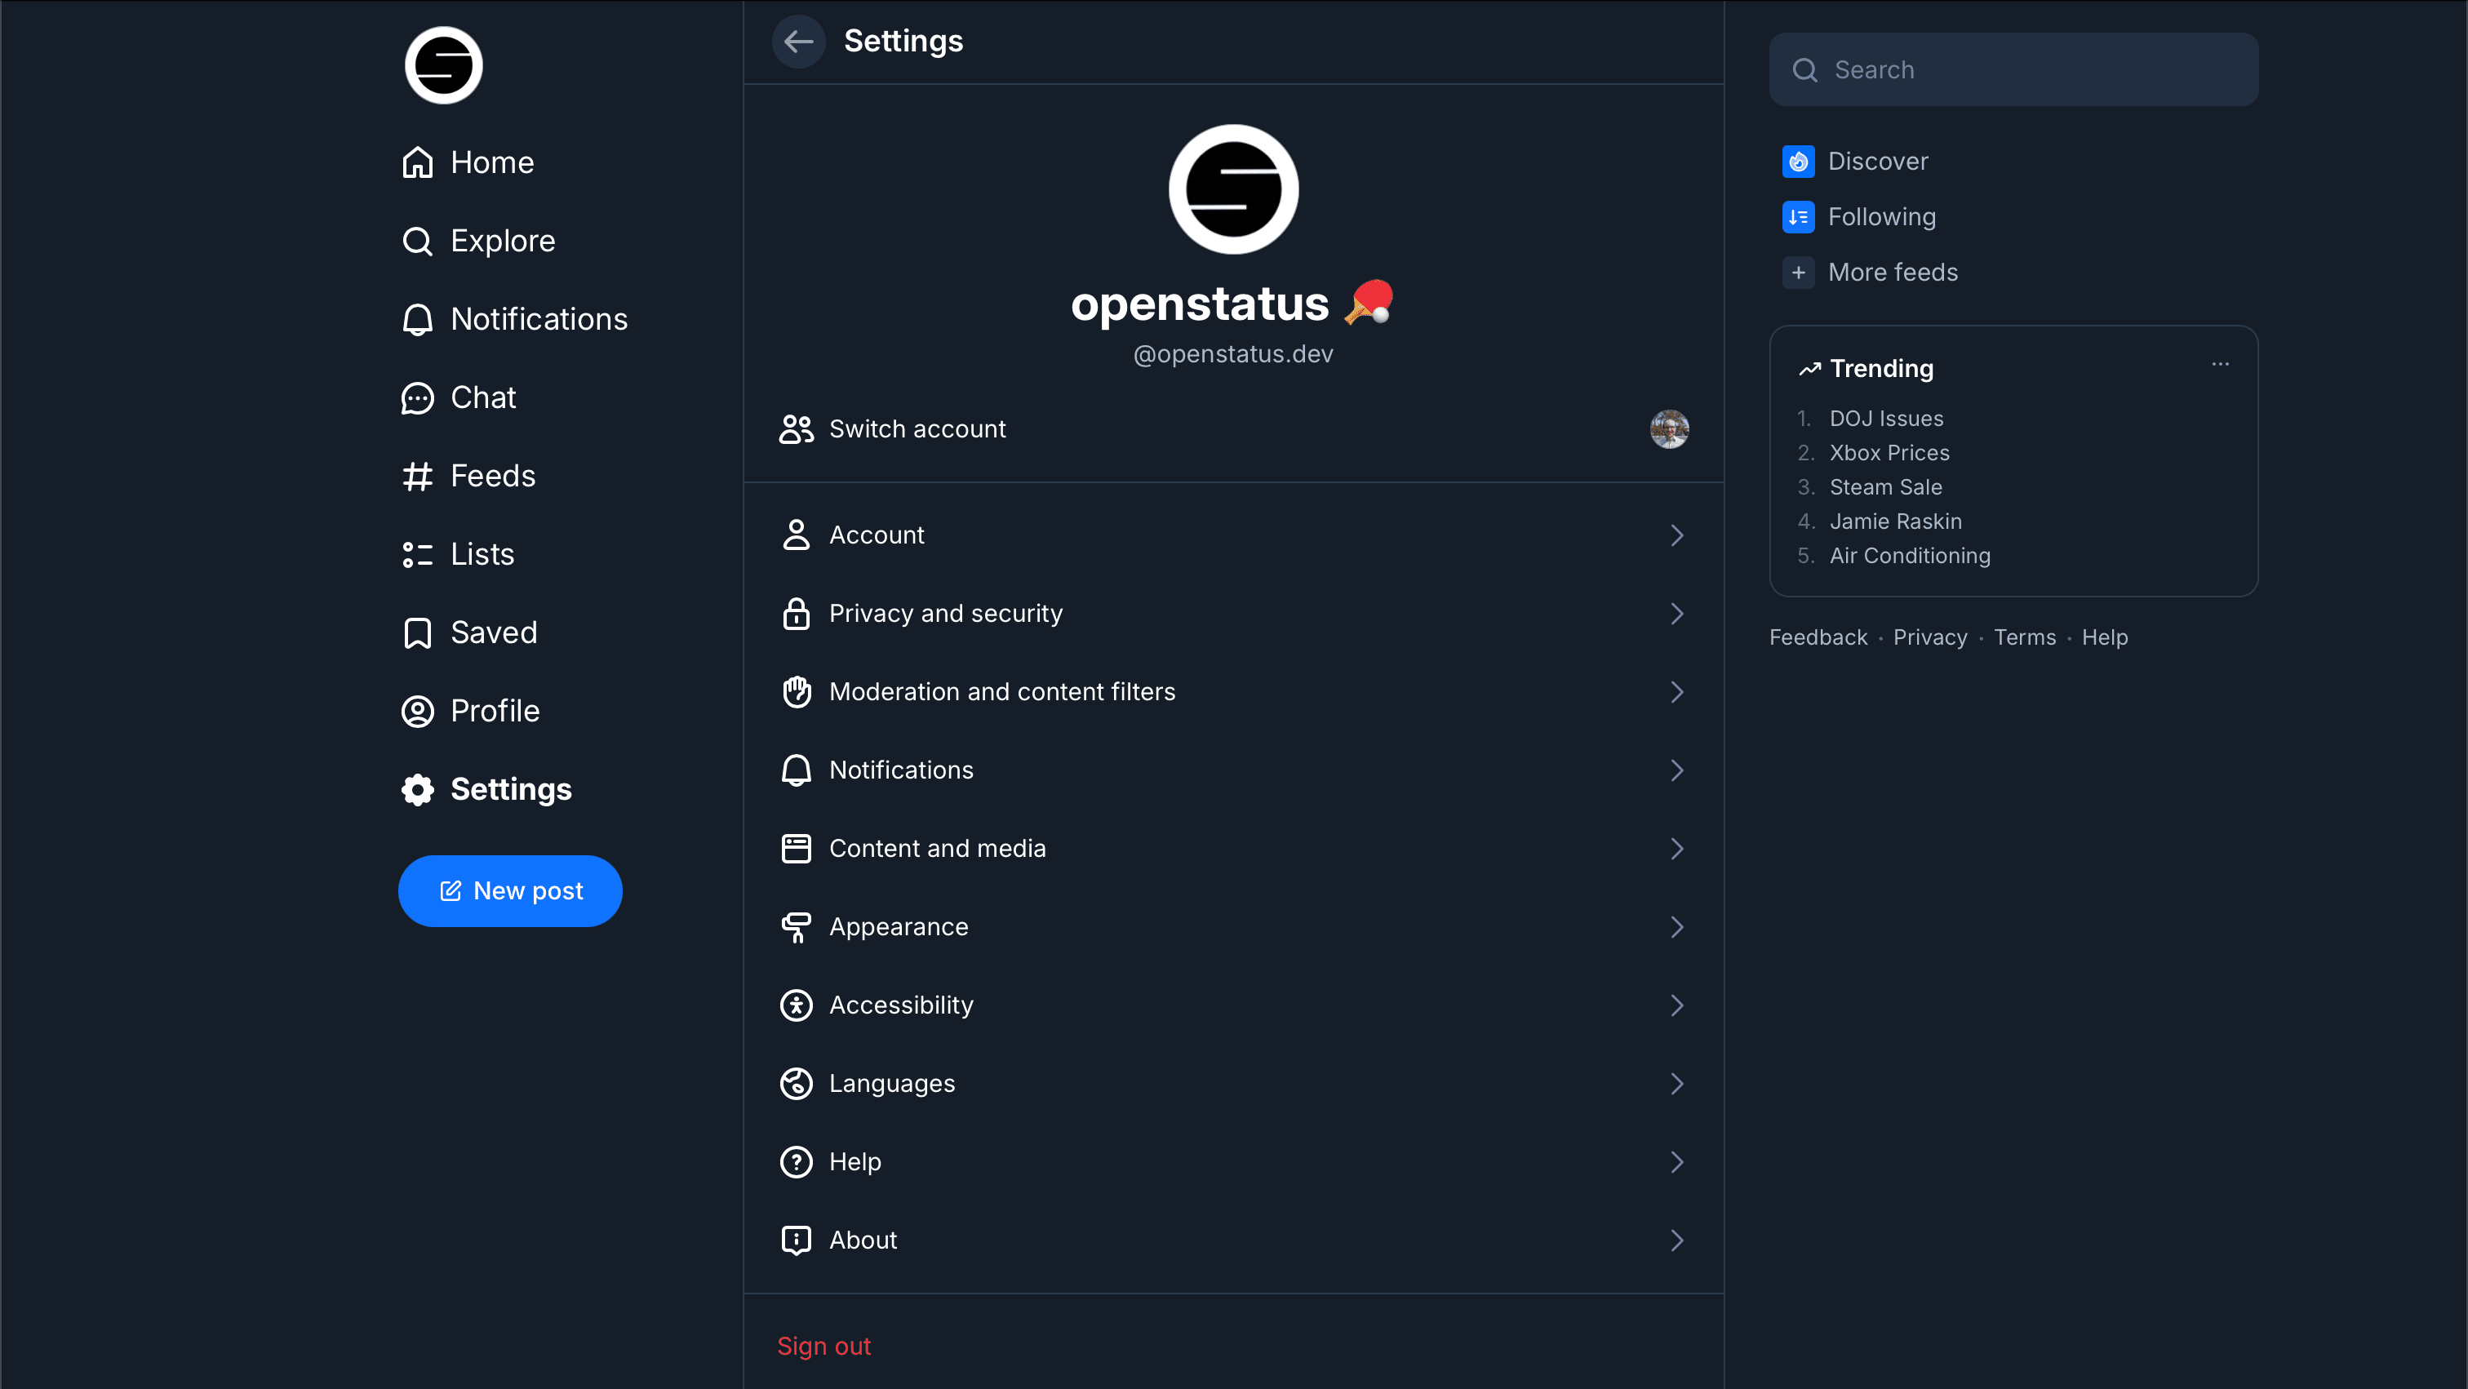The height and width of the screenshot is (1389, 2468).
Task: Expand Notifications settings chevron
Action: 1676,770
